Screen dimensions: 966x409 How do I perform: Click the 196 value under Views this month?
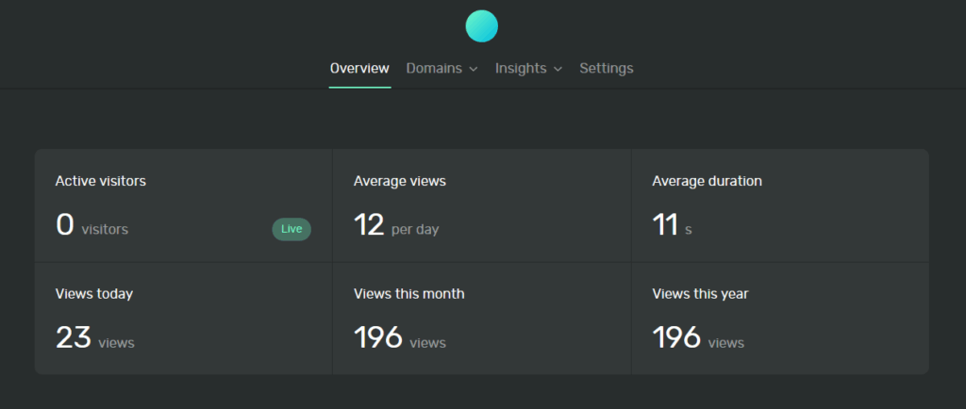378,337
